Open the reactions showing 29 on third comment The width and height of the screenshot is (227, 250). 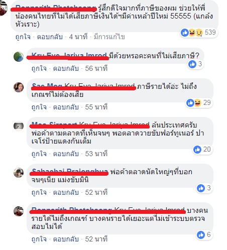coord(199,102)
